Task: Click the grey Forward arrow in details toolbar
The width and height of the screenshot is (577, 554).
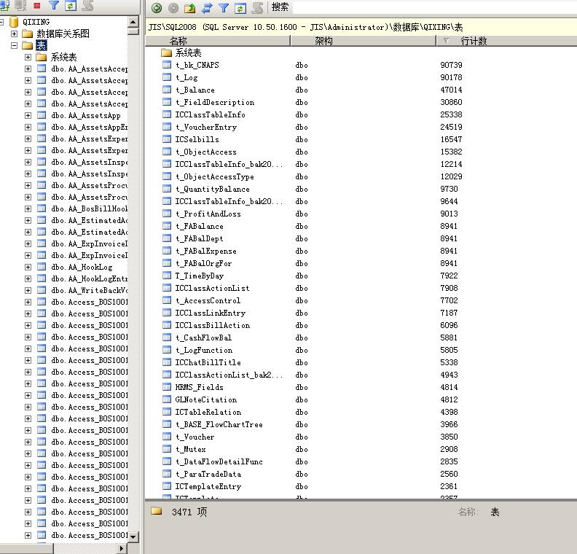Action: (x=173, y=8)
